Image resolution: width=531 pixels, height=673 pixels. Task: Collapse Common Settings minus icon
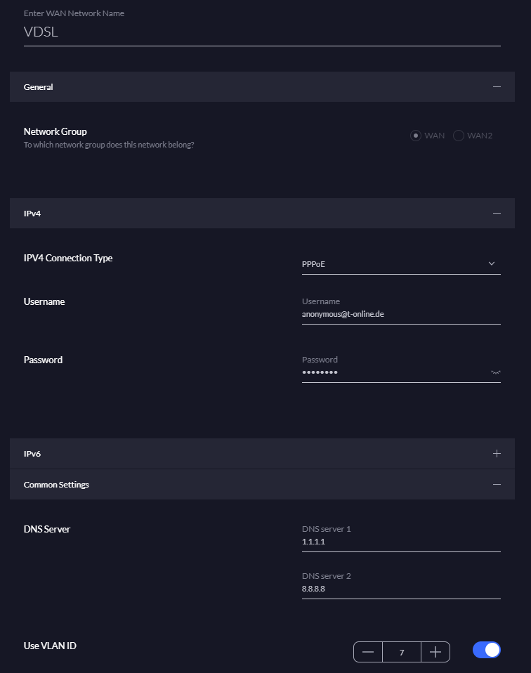tap(497, 485)
